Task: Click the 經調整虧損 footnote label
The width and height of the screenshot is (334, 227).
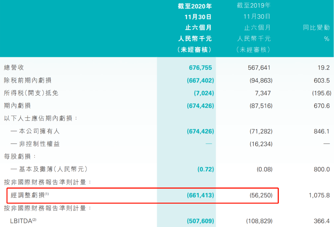Action: click(x=30, y=195)
